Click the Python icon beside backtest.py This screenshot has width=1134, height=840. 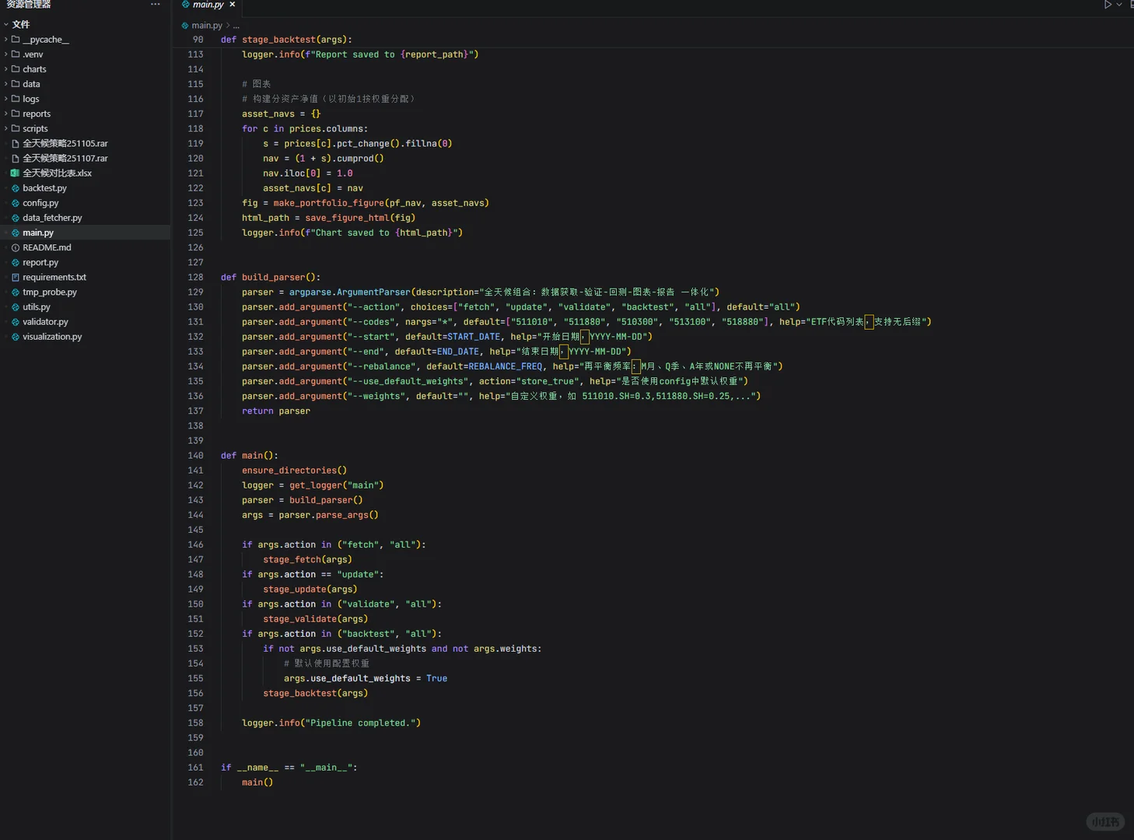(x=16, y=188)
